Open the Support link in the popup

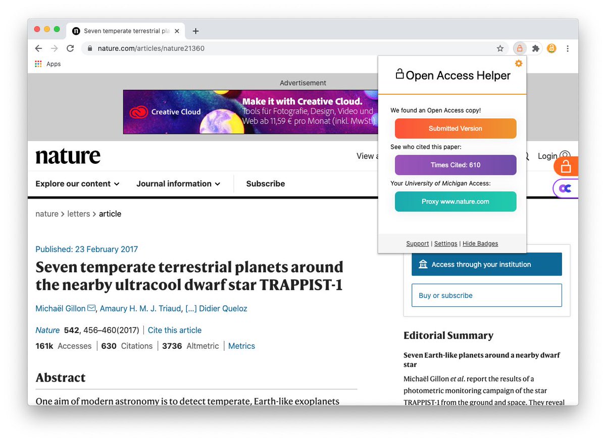(418, 244)
